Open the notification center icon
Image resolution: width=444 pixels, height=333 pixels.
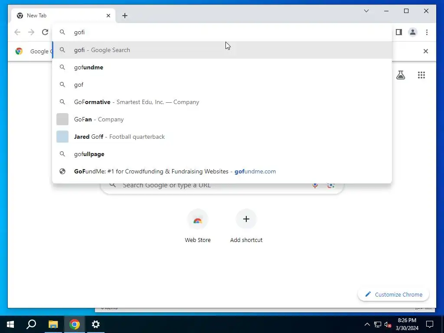430,324
